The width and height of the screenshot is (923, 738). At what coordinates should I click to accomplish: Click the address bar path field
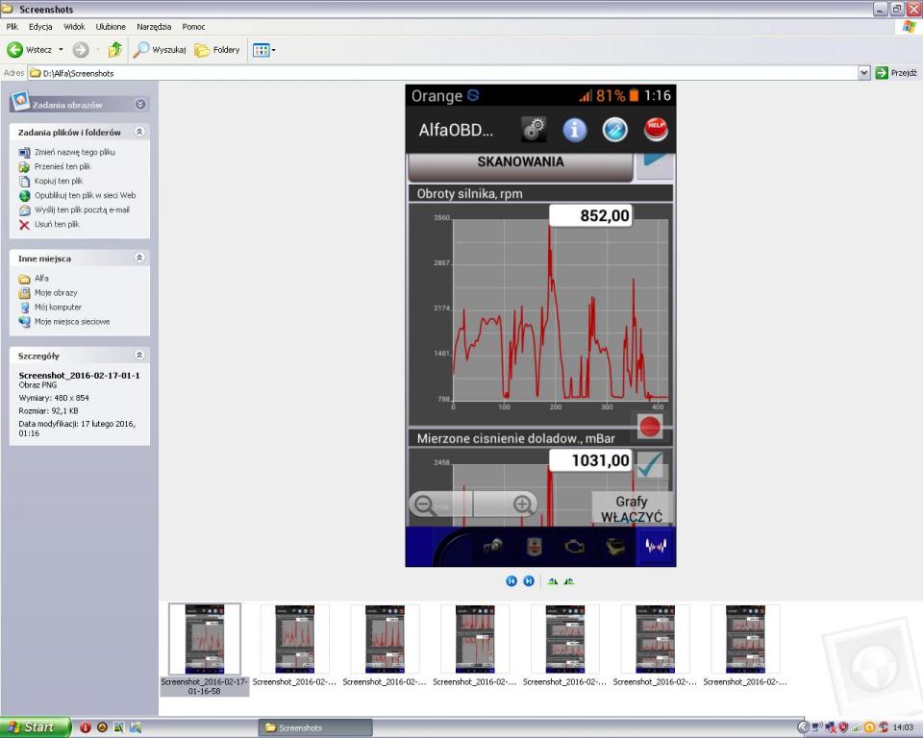coord(442,73)
